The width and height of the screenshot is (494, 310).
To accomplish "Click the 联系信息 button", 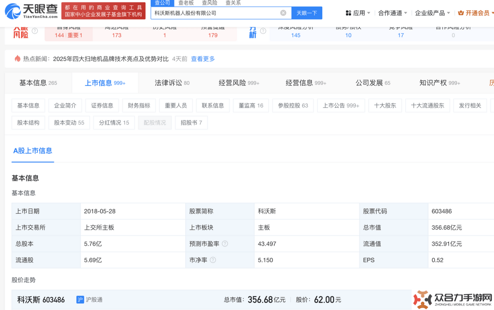I will [x=213, y=106].
